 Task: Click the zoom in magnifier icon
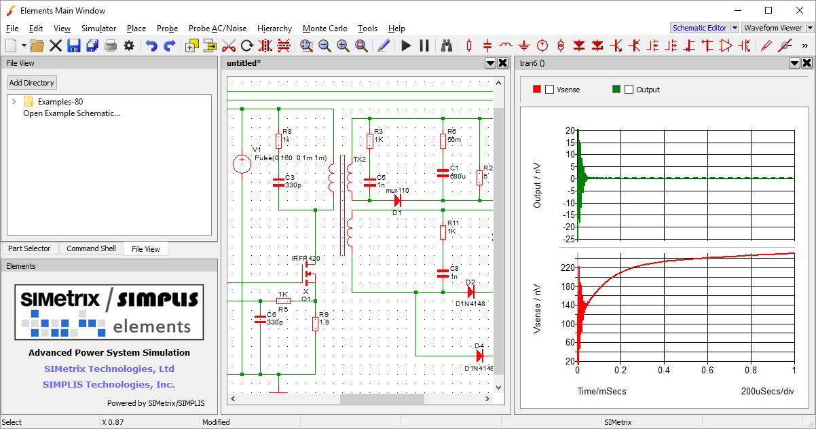[343, 45]
